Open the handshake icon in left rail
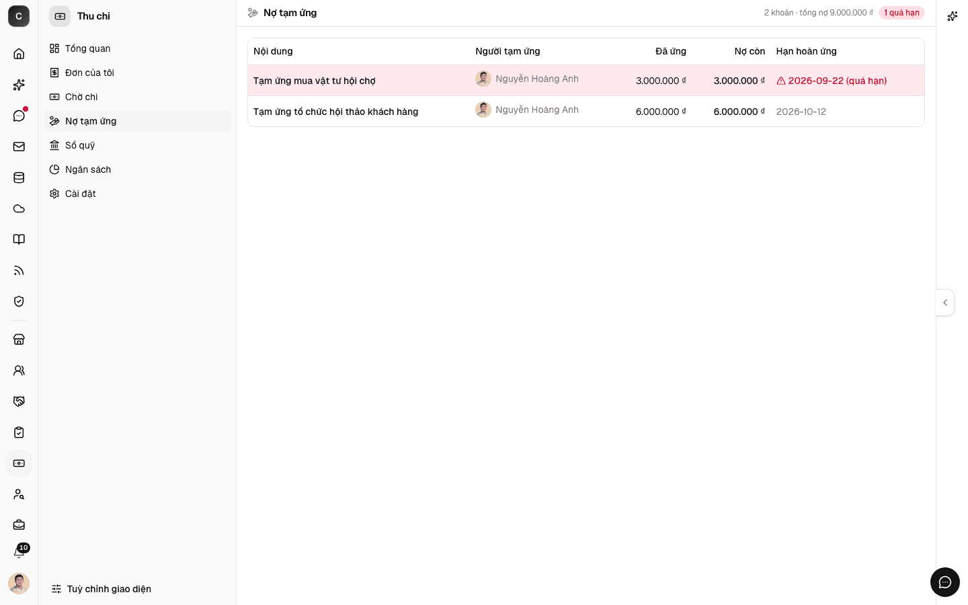 pyautogui.click(x=19, y=401)
